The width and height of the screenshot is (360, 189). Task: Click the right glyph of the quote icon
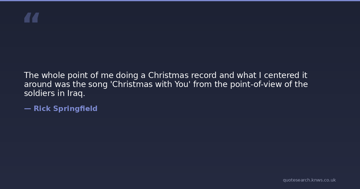pos(35,18)
